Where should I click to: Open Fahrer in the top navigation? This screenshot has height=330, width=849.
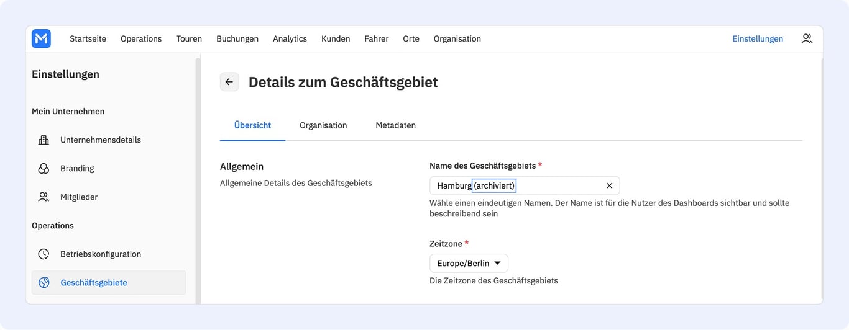tap(377, 38)
